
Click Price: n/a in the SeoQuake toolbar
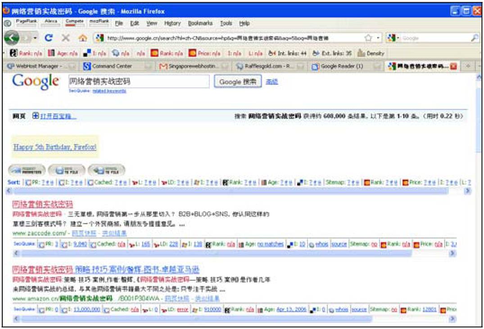tap(205, 53)
